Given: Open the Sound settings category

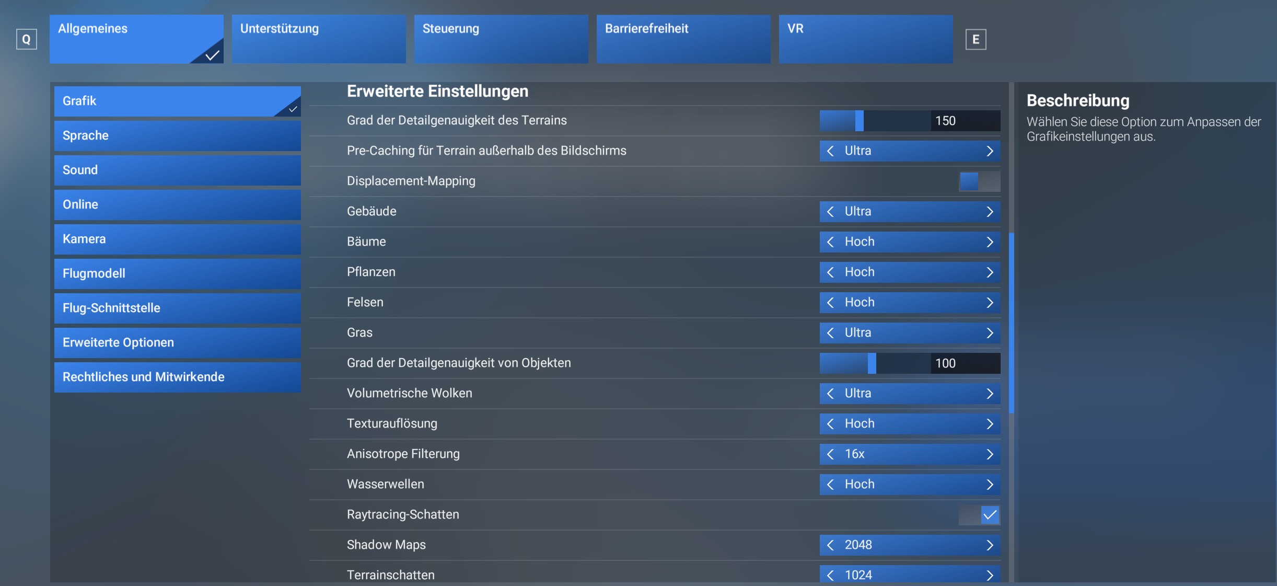Looking at the screenshot, I should coord(177,170).
